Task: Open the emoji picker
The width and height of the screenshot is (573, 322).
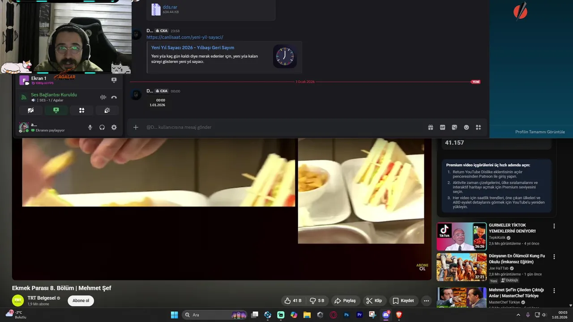Action: point(466,127)
